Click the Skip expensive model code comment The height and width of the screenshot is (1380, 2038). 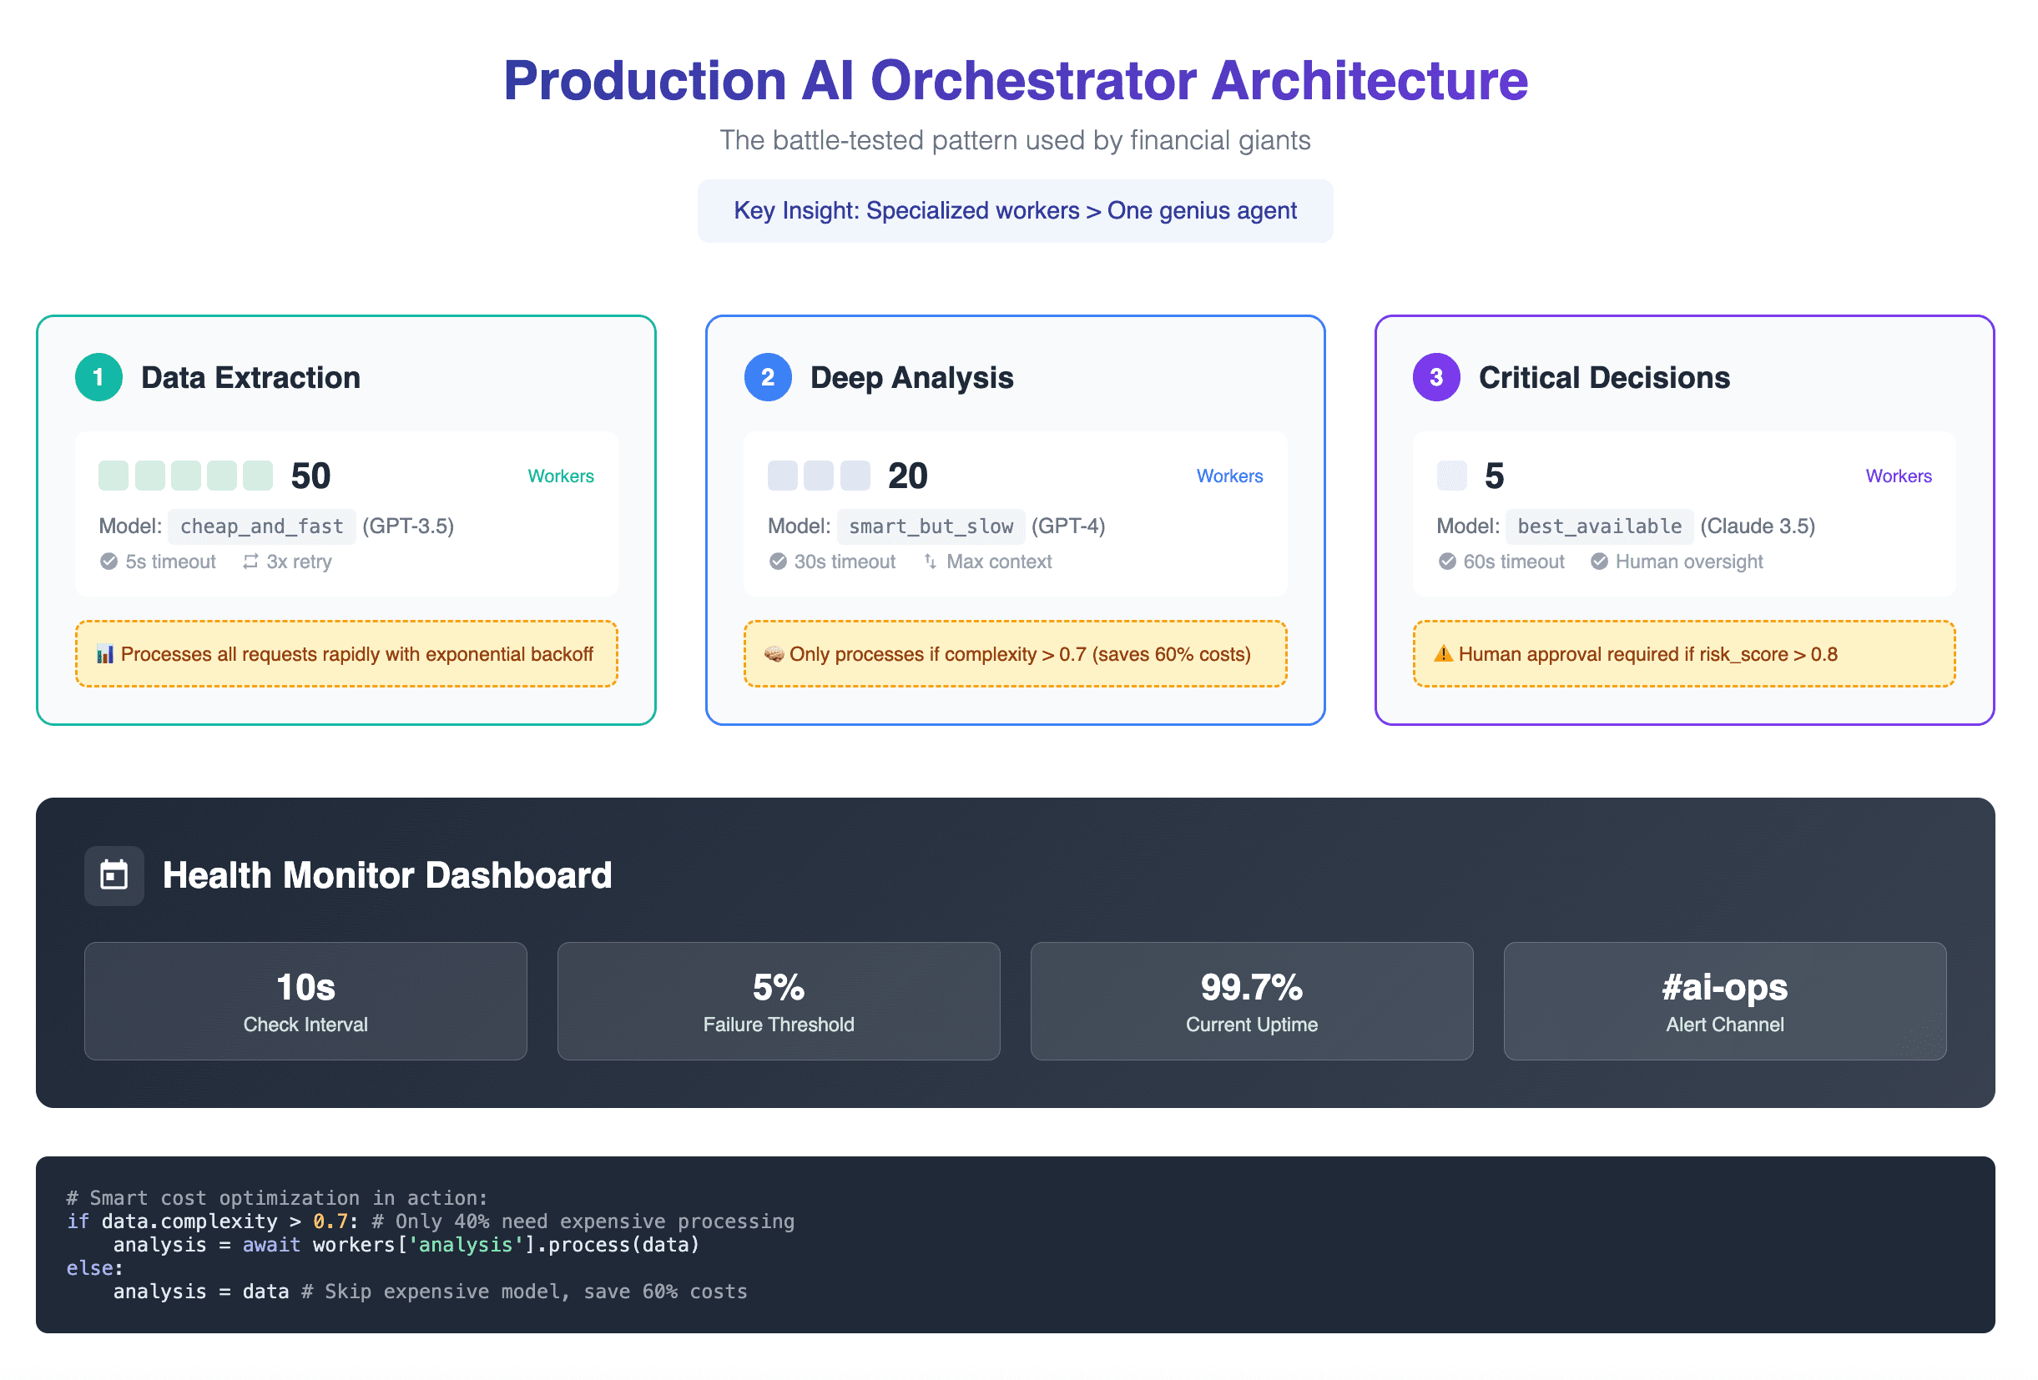[x=524, y=1292]
